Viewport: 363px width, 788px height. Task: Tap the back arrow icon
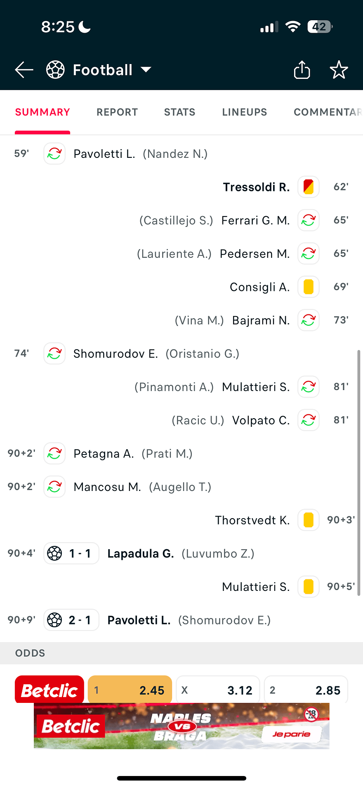click(x=24, y=70)
